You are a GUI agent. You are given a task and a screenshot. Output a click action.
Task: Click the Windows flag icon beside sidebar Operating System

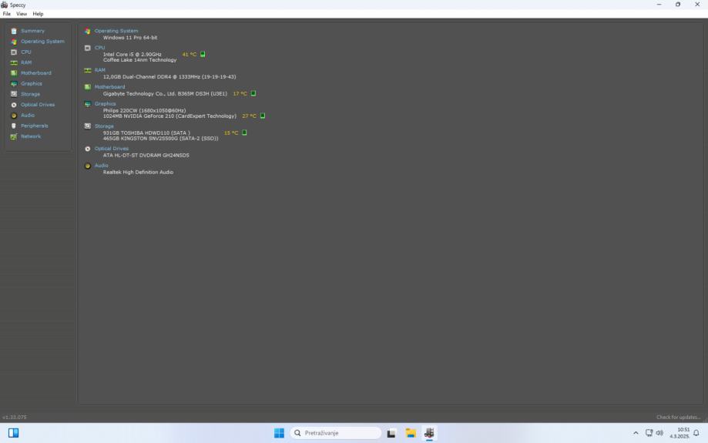coord(14,42)
